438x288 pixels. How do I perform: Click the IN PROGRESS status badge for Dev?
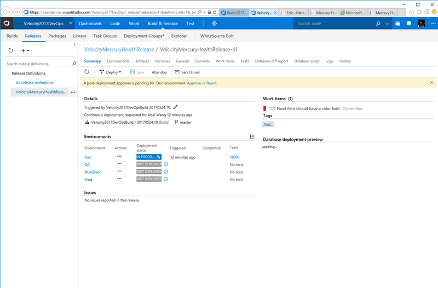(x=149, y=157)
